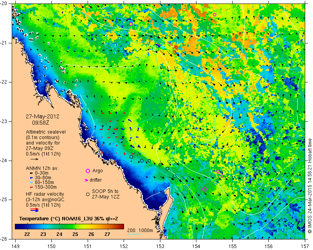Click the magenta Argo circle in the legend
The width and height of the screenshot is (313, 250).
(x=88, y=171)
